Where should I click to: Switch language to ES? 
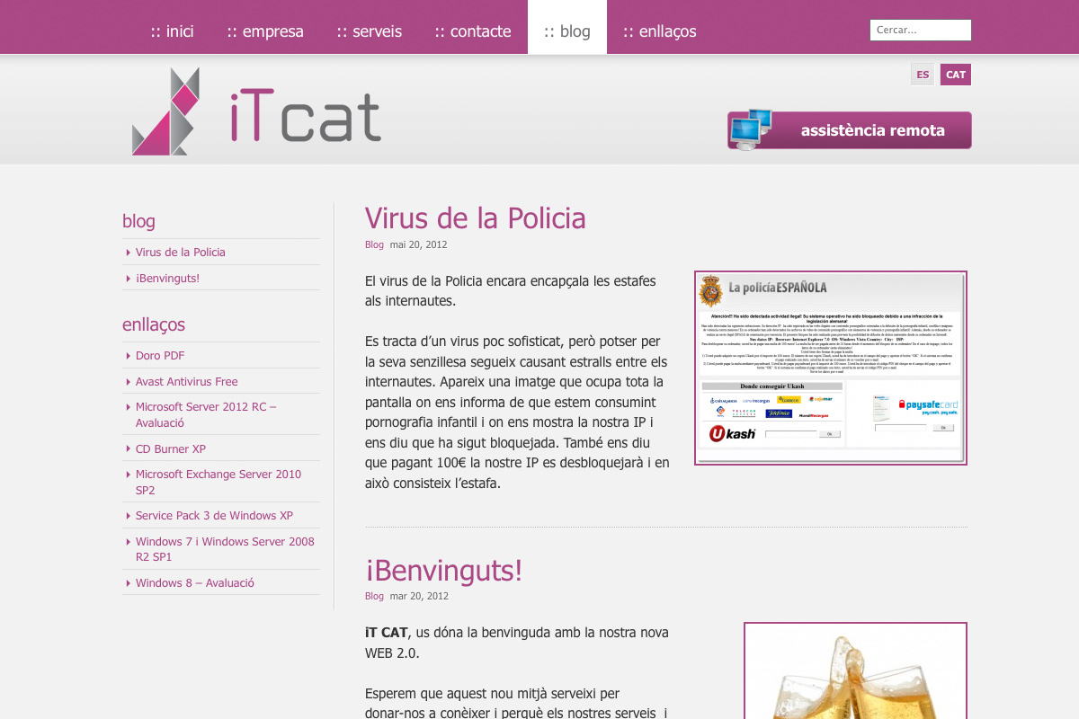pyautogui.click(x=923, y=75)
